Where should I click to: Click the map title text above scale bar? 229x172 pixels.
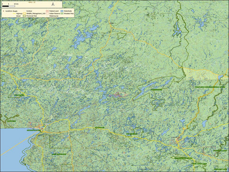[32, 2]
